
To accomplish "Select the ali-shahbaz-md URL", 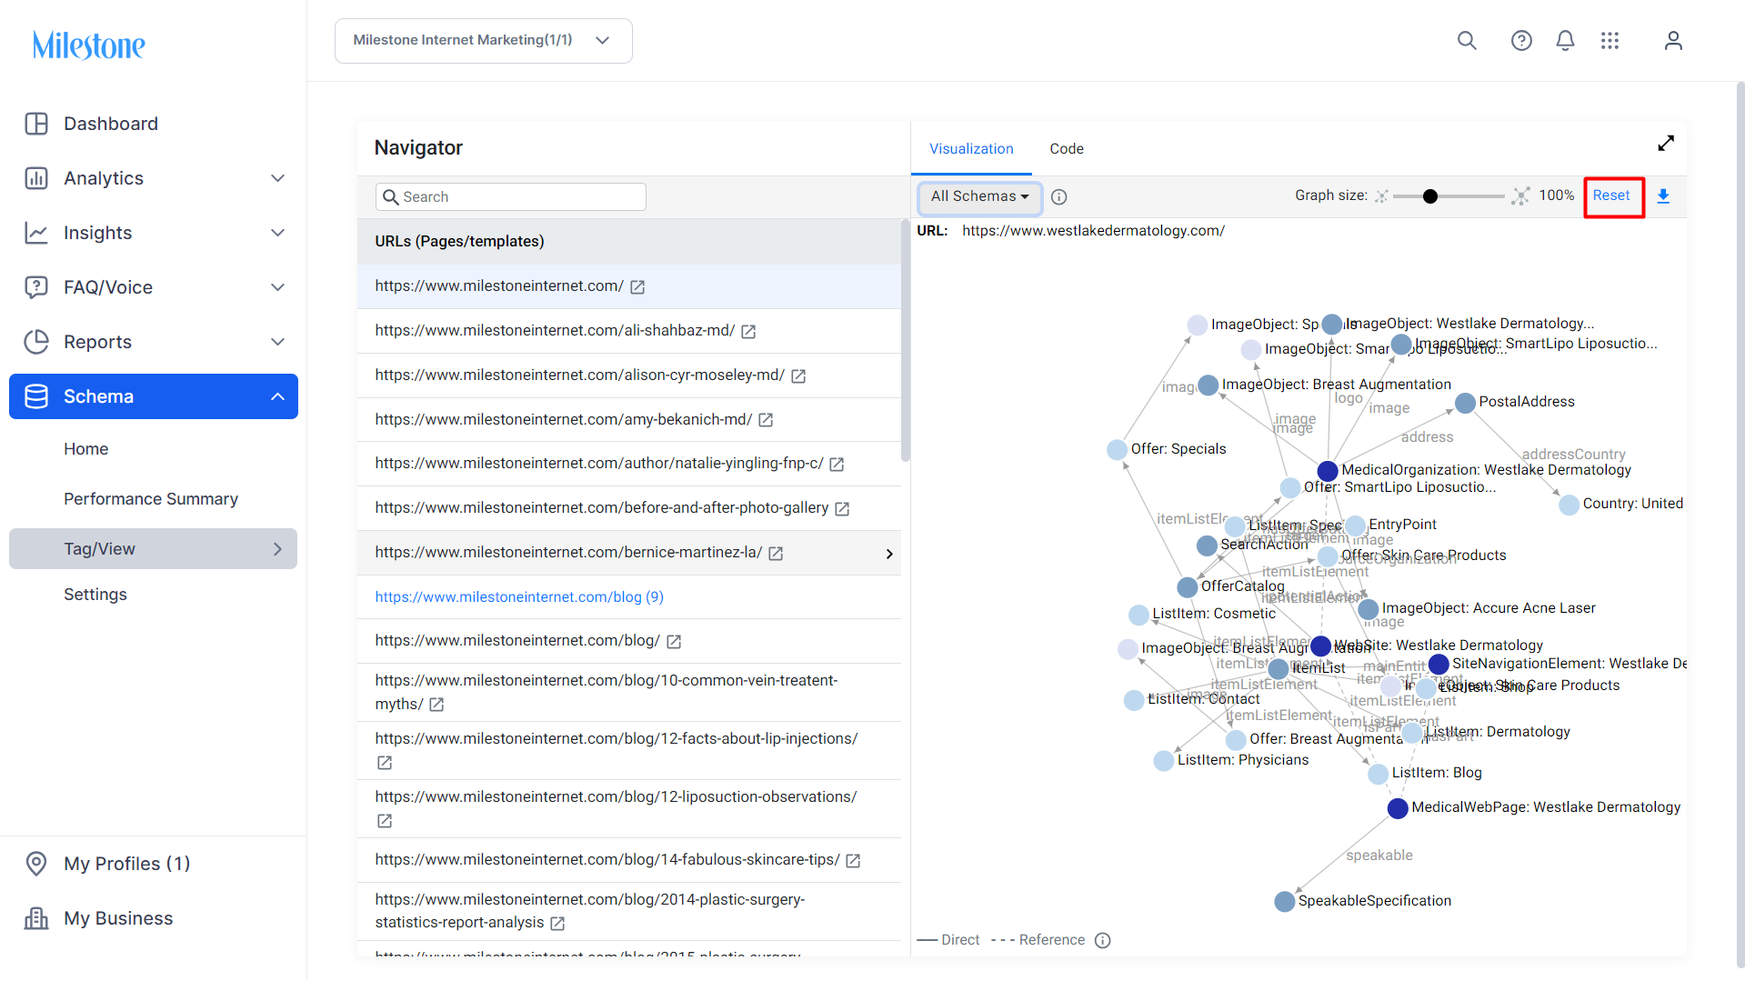I will tap(555, 331).
